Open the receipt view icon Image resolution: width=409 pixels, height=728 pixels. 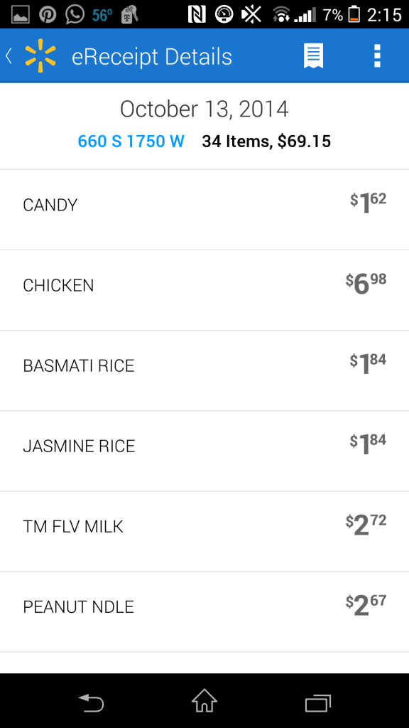[x=313, y=56]
